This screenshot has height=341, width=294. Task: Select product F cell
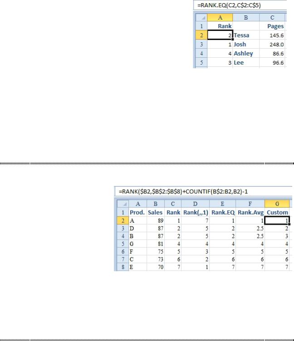tap(137, 251)
